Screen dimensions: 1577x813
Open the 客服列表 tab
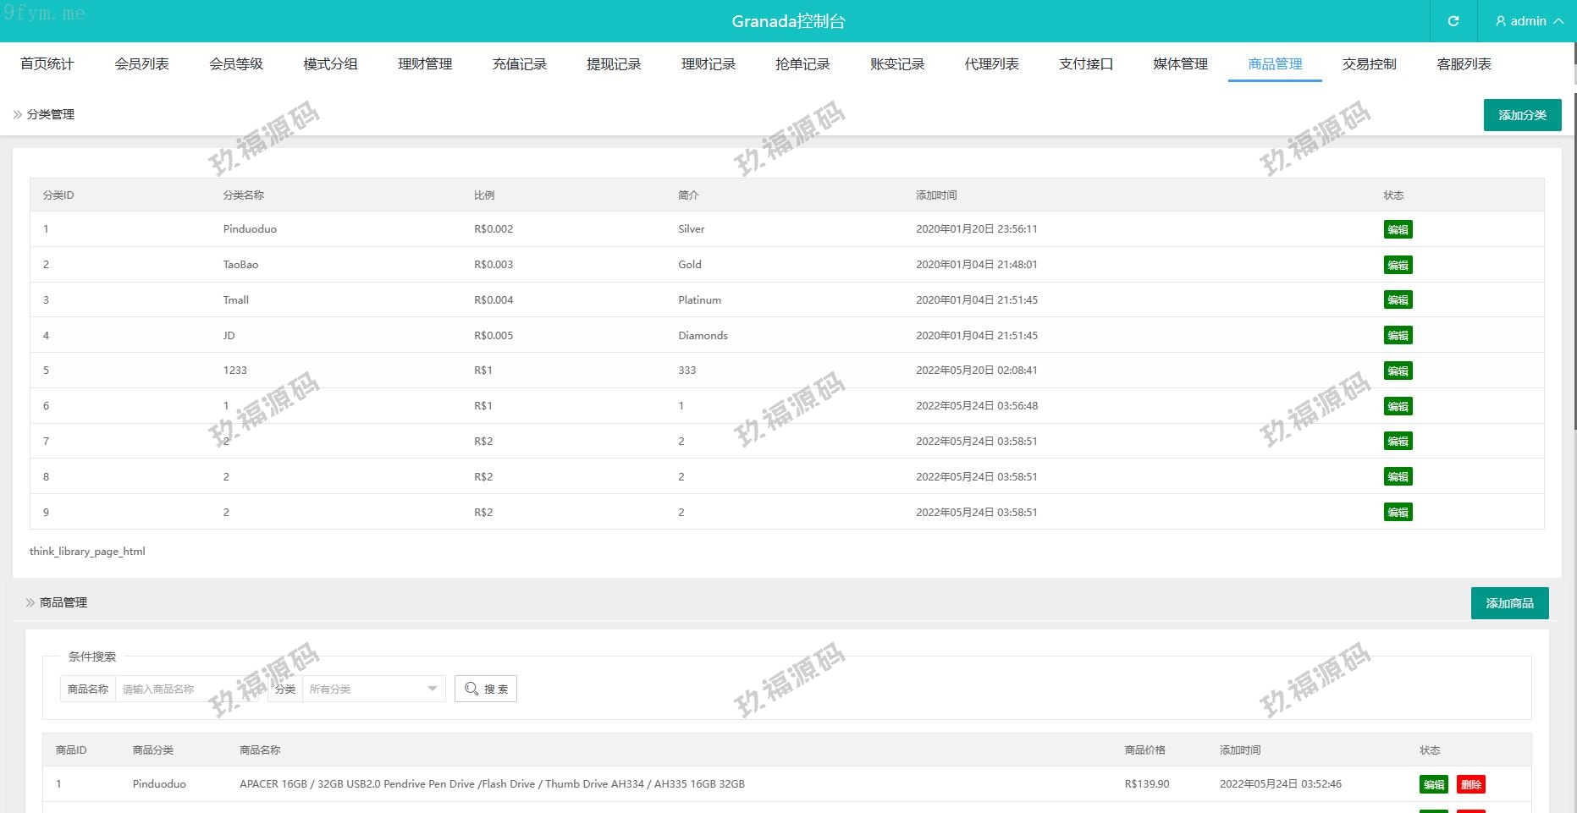click(1464, 64)
